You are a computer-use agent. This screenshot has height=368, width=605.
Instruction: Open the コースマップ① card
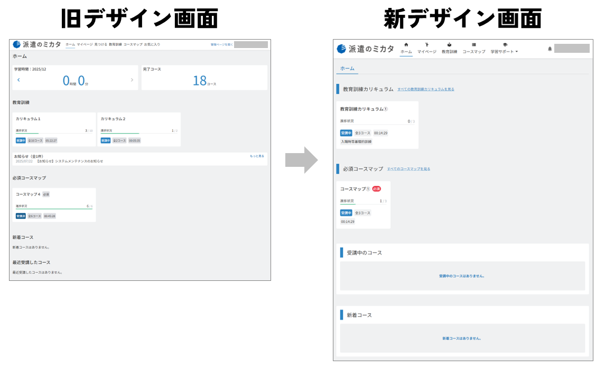click(x=364, y=205)
